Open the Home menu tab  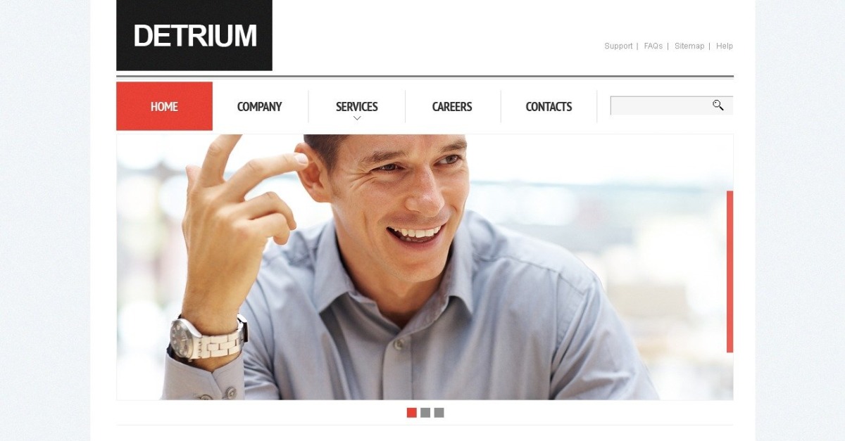pos(164,106)
